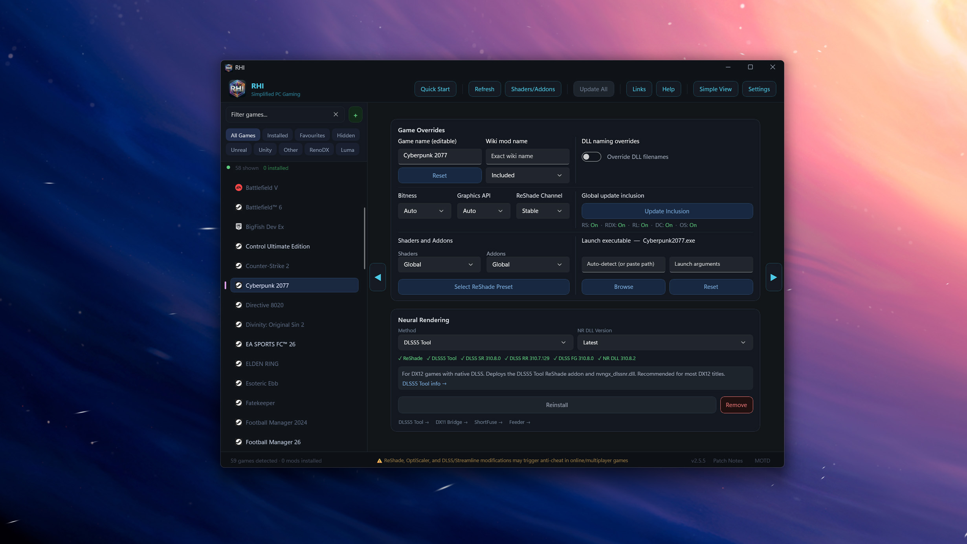Toggle Override DLL filenames switch
This screenshot has width=967, height=544.
[x=591, y=157]
